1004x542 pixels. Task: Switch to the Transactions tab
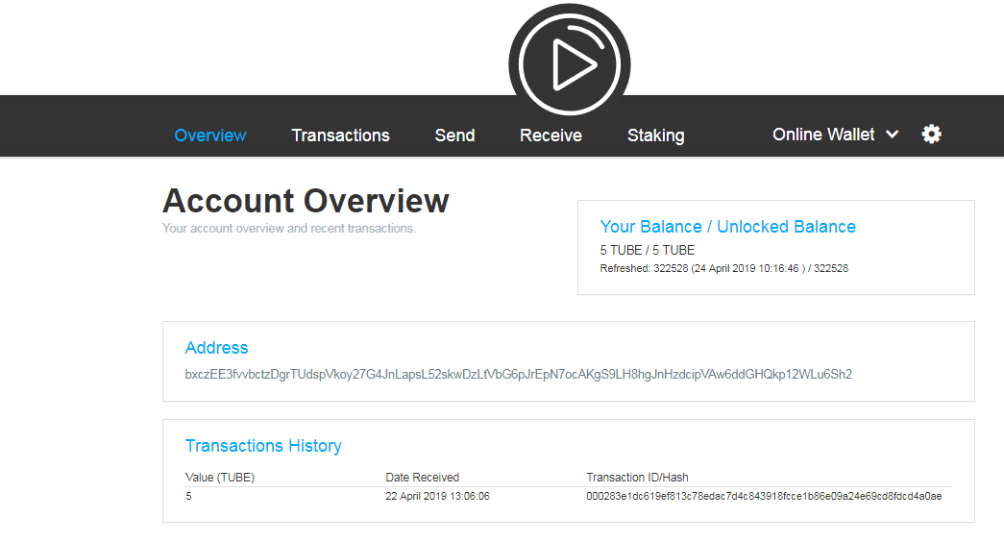pos(341,135)
